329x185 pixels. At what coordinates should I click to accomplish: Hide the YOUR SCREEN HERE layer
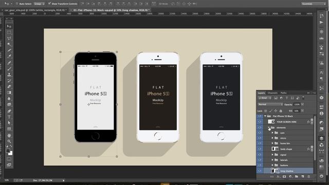click(x=260, y=122)
